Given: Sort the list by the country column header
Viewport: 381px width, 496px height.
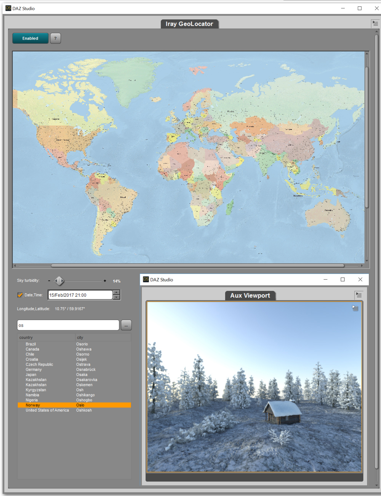Looking at the screenshot, I should (46, 337).
